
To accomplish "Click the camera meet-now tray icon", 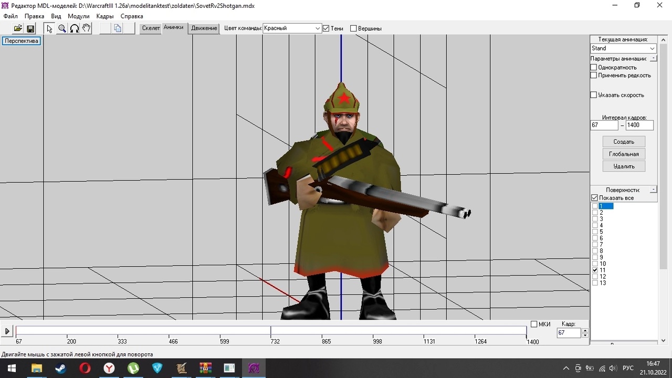I will tap(578, 369).
